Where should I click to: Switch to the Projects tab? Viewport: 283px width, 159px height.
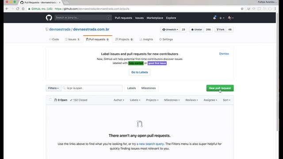(124, 39)
